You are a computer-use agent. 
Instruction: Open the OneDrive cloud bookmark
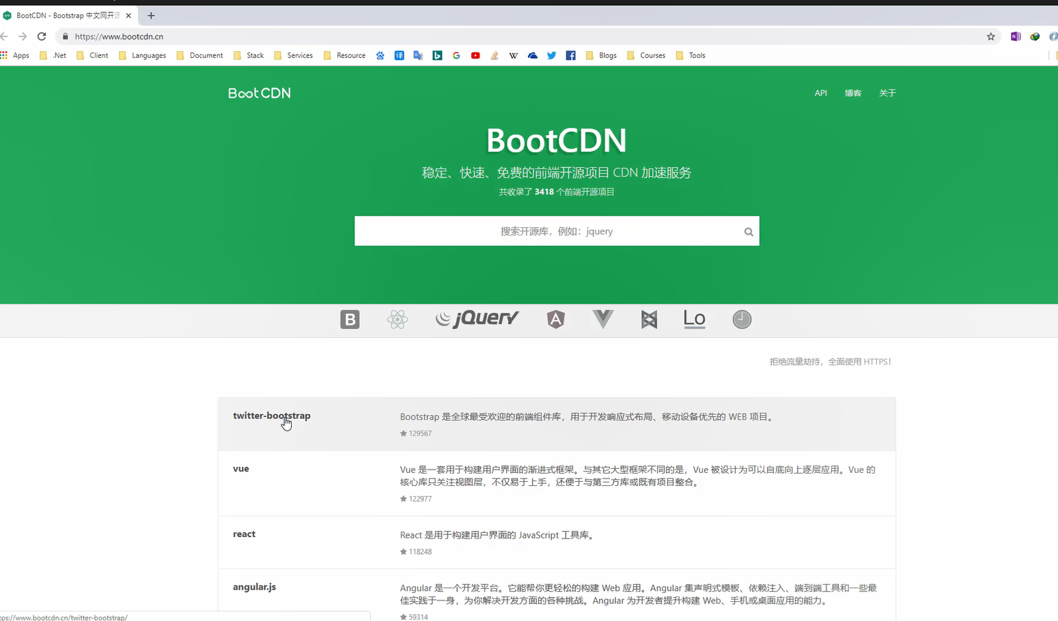click(533, 55)
